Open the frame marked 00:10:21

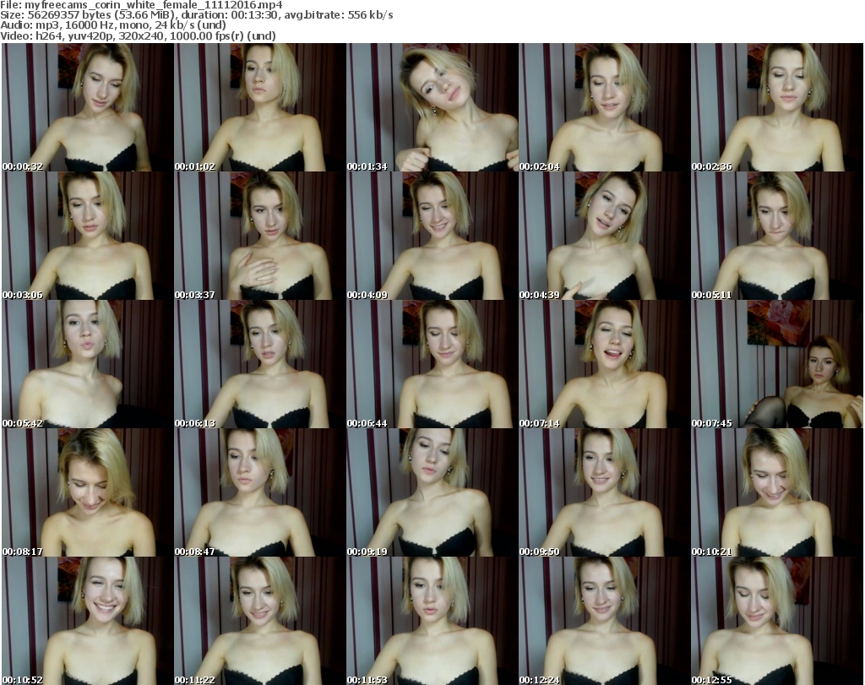pyautogui.click(x=775, y=492)
